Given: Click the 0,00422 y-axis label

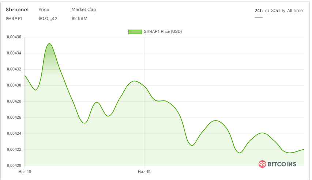Looking at the screenshot, I should (14, 150).
